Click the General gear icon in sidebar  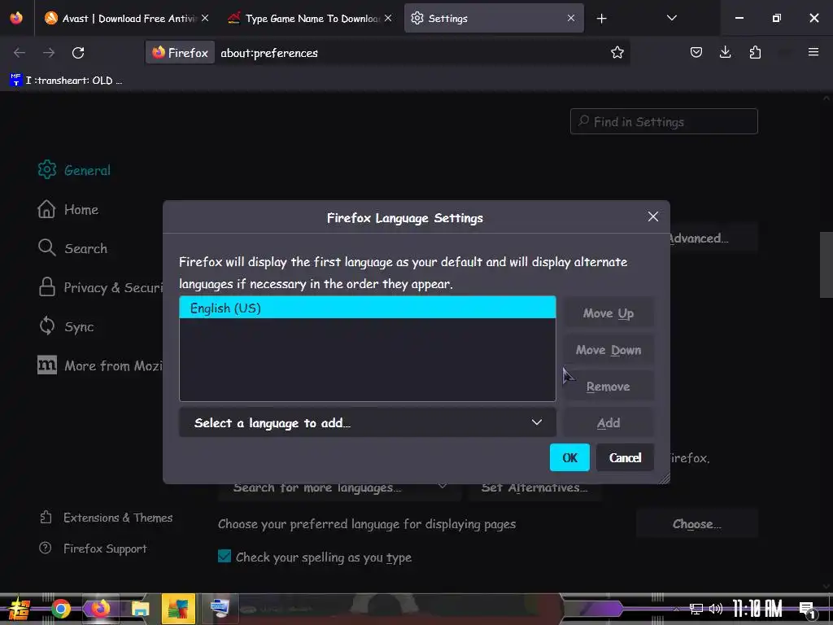click(46, 170)
